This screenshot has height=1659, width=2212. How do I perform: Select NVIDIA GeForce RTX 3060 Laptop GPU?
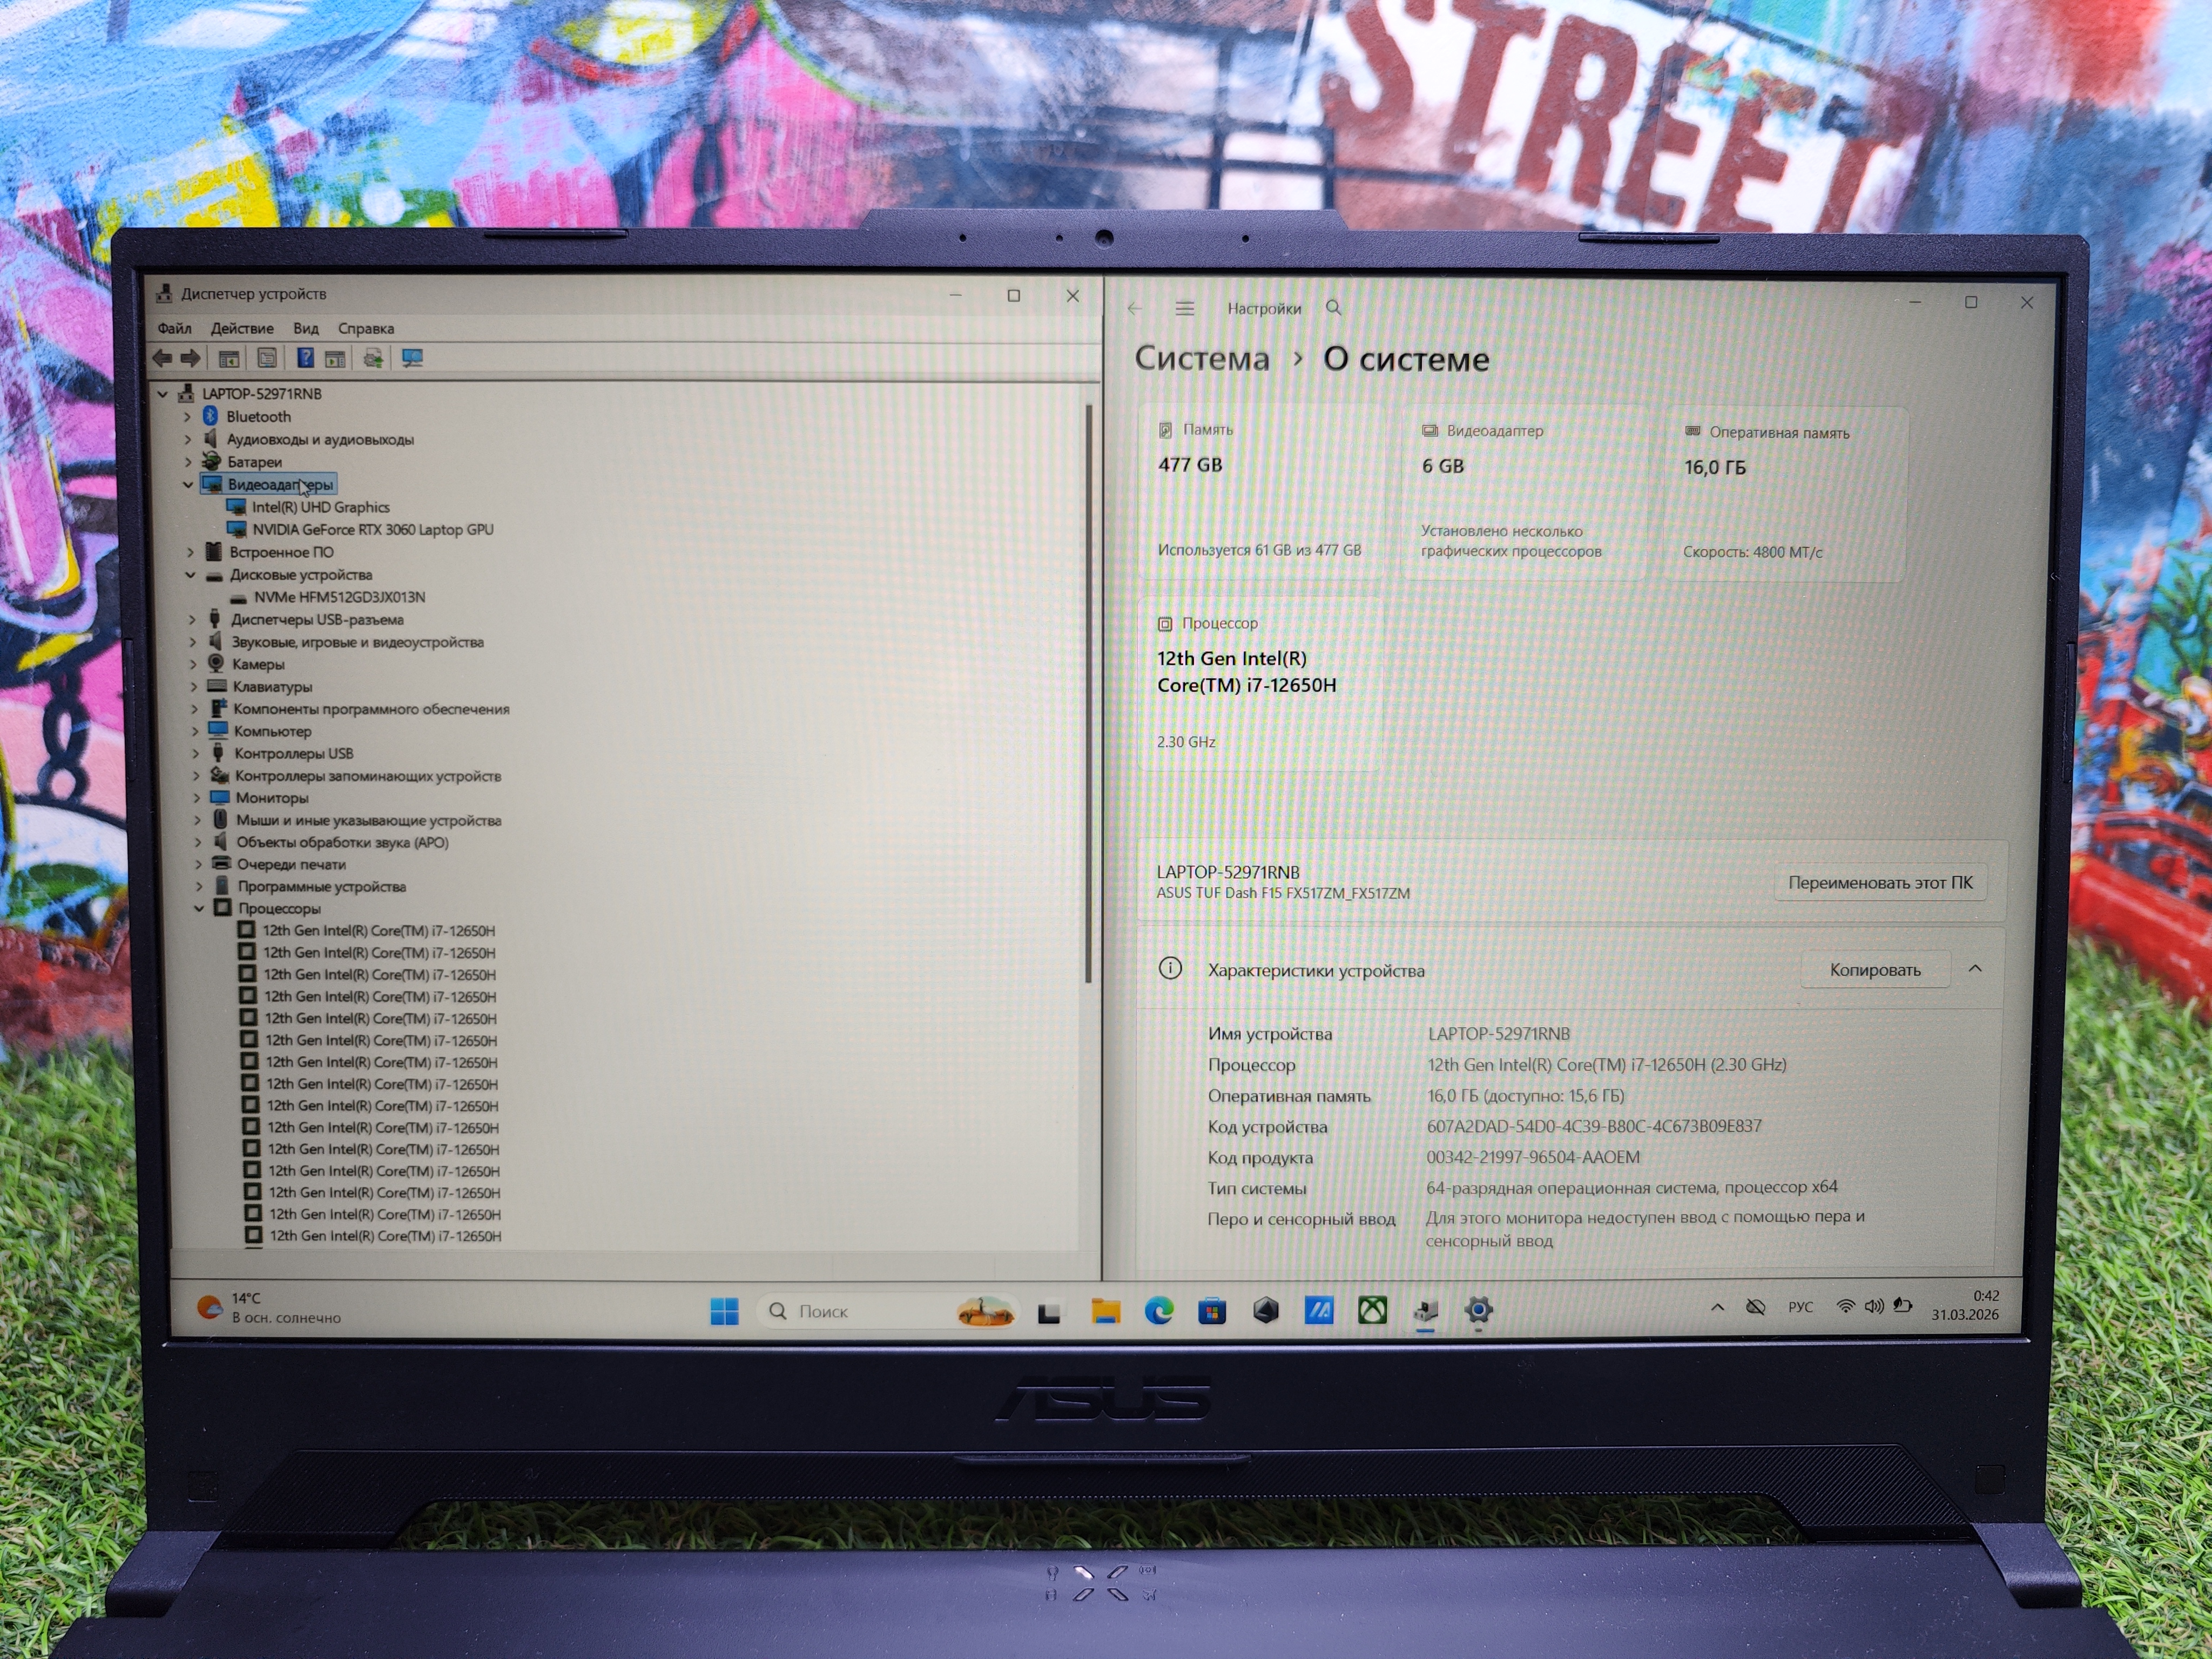[x=372, y=529]
